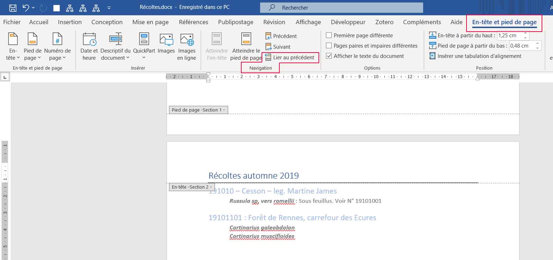The height and width of the screenshot is (260, 553).
Task: Go to the Conception tab
Action: tap(107, 22)
